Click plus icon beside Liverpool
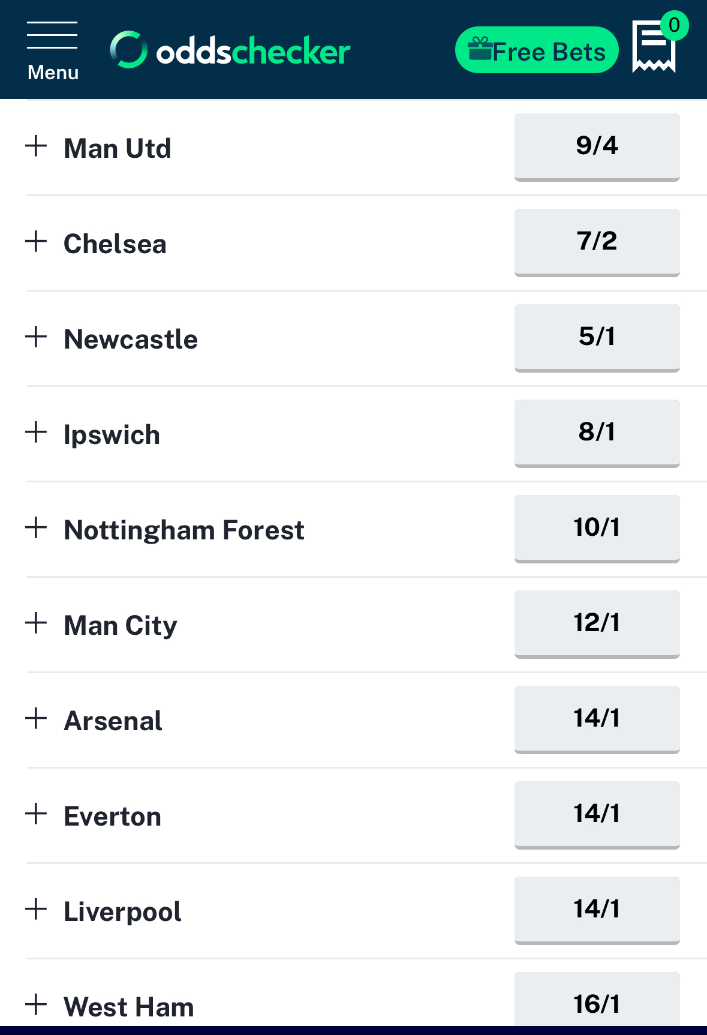707x1035 pixels. [x=37, y=910]
